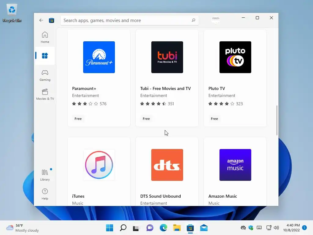Open Recycle Bin on the desktop
313x235 pixels.
pos(12,13)
